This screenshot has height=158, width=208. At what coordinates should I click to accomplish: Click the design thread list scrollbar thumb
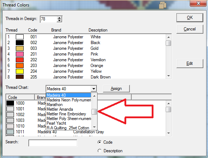(169, 43)
